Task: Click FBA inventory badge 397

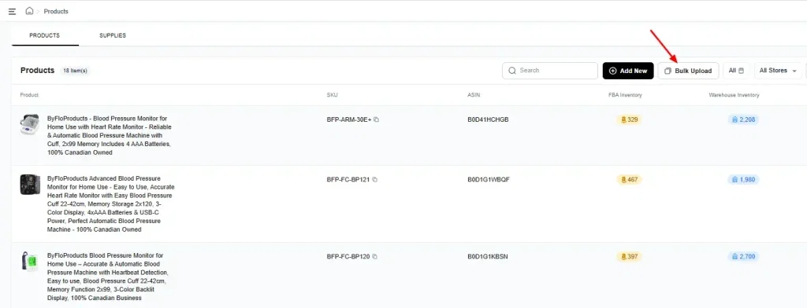Action: pos(629,257)
